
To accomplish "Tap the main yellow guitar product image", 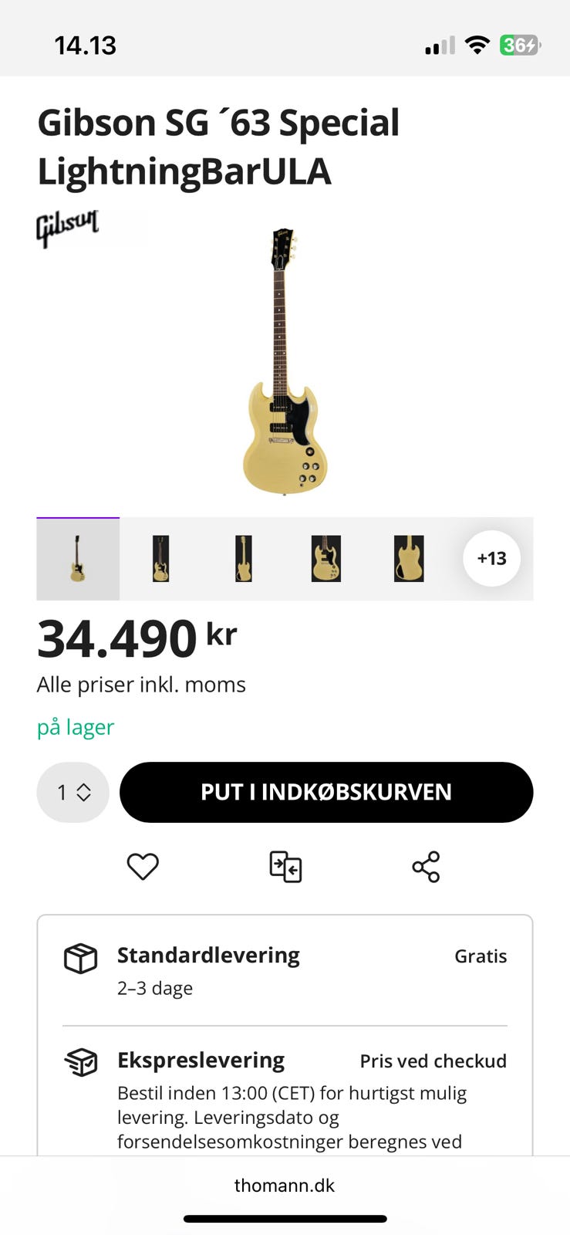I will point(285,361).
